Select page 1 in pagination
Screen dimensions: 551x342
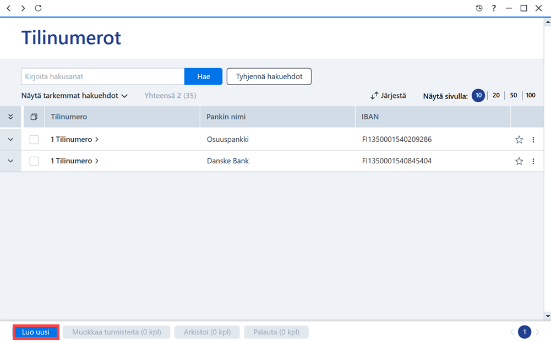click(x=525, y=332)
